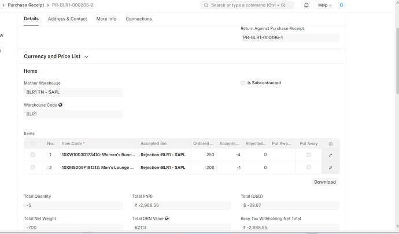Select all rows via header checkbox

tap(33, 144)
